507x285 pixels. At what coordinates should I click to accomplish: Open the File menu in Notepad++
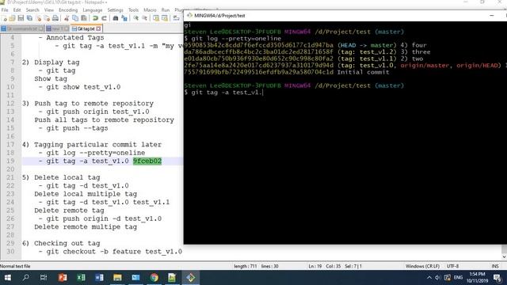(x=5, y=10)
